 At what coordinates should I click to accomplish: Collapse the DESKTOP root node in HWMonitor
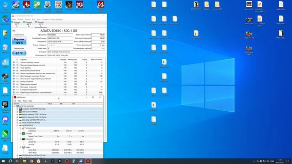[x=15, y=106]
